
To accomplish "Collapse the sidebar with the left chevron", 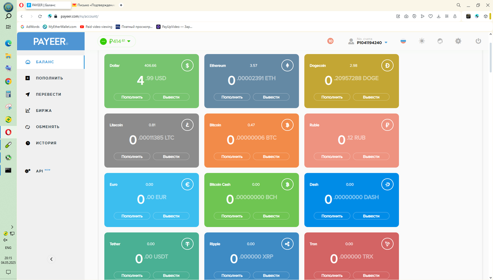I will [x=51, y=259].
